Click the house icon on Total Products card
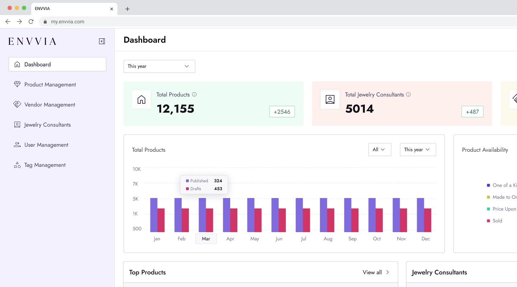Viewport: 517px width, 287px height. pos(141,99)
